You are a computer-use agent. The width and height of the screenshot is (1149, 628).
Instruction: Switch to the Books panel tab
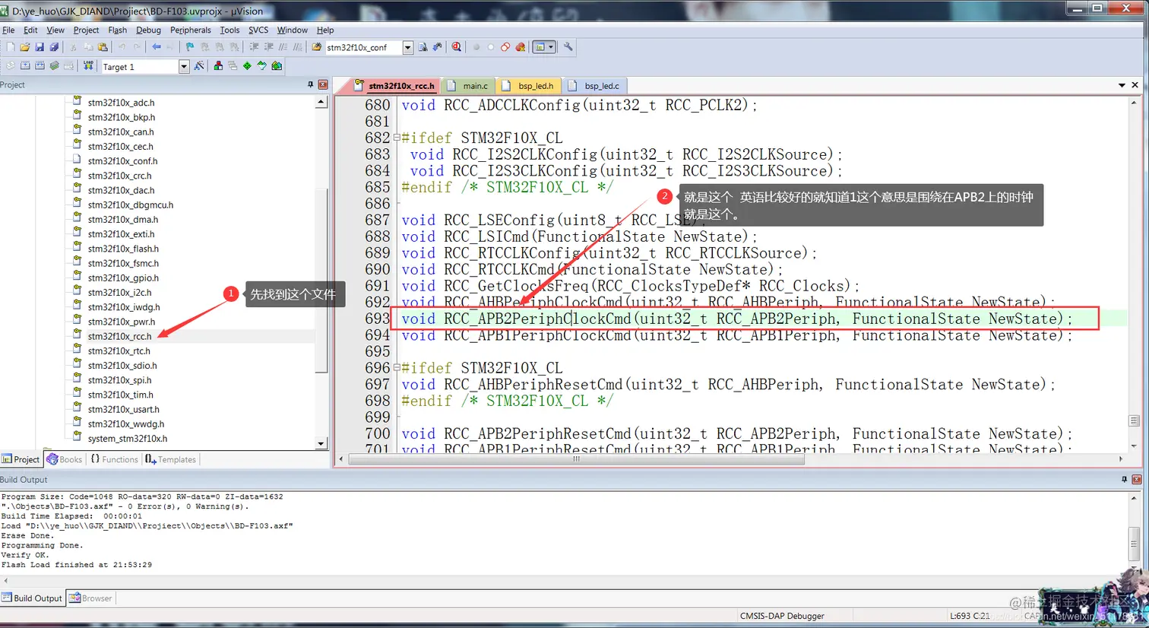point(64,459)
